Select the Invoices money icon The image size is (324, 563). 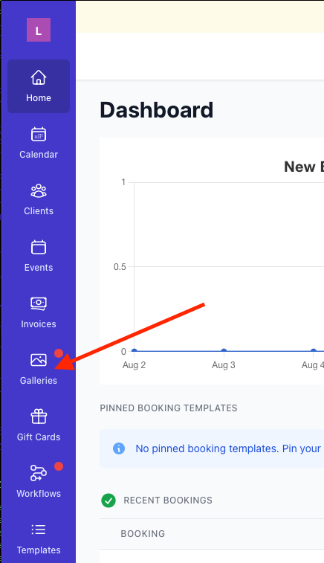[x=39, y=303]
